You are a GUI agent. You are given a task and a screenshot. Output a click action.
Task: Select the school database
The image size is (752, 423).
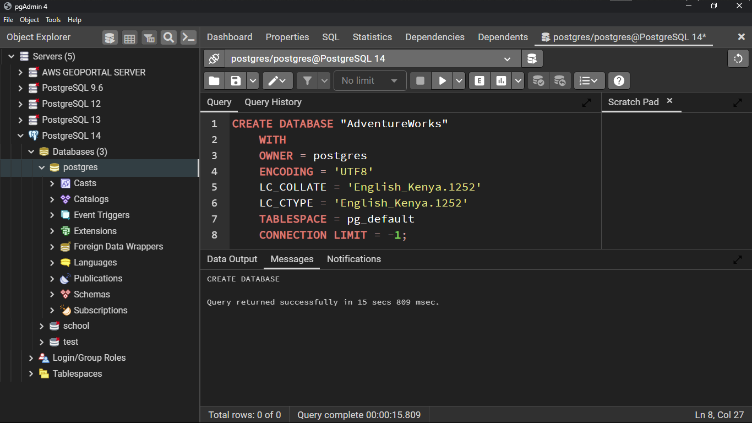click(x=76, y=326)
